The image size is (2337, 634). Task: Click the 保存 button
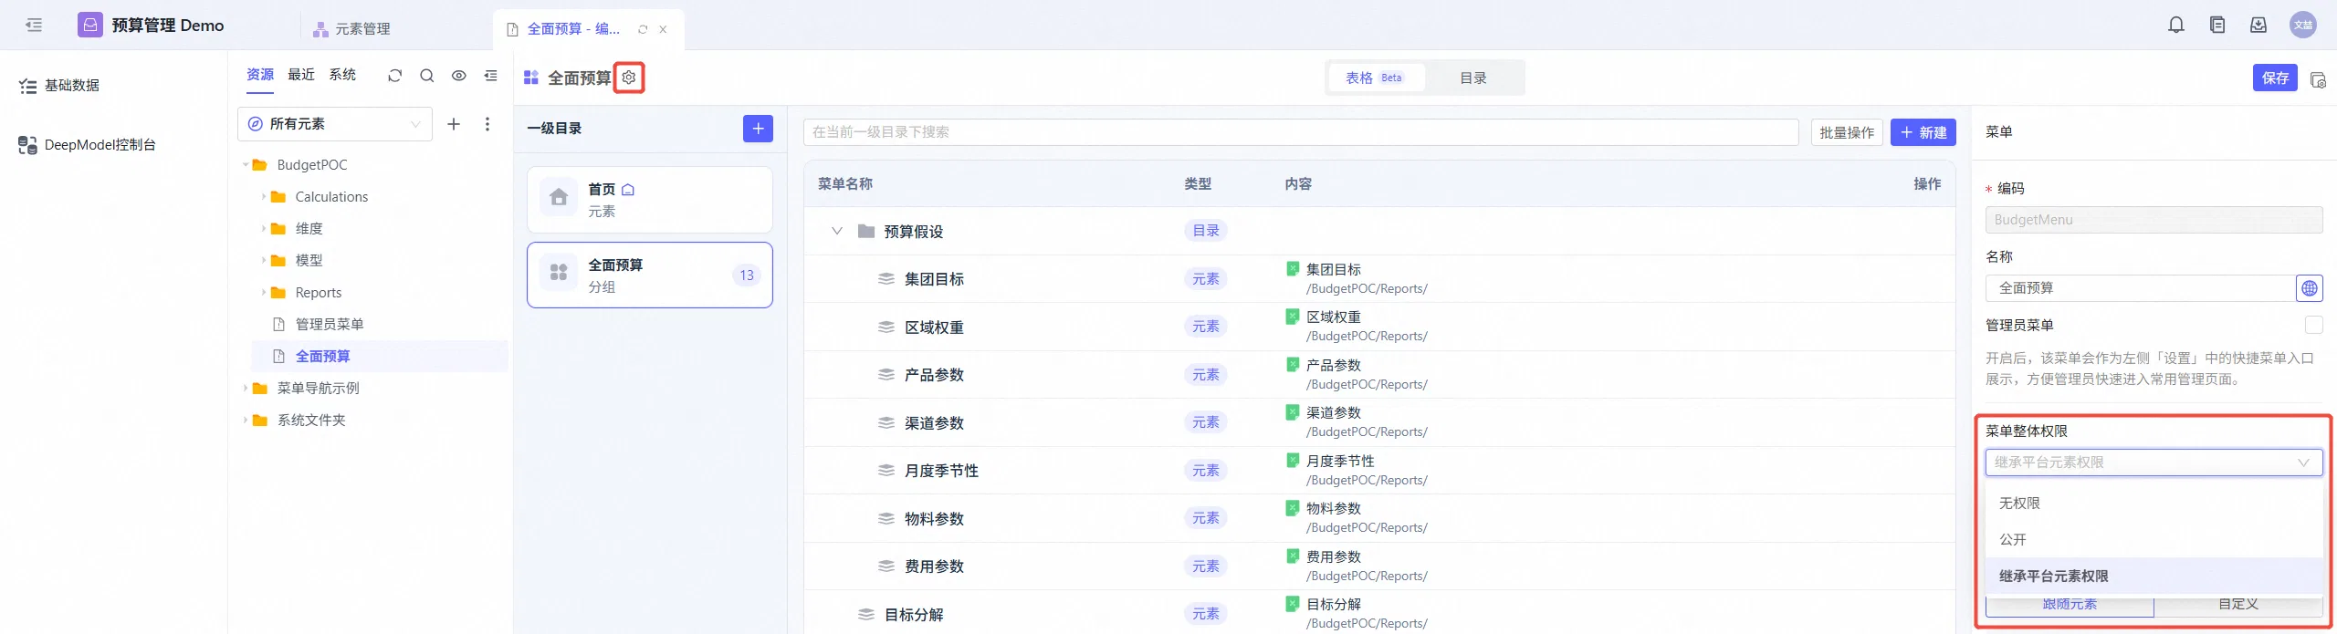(x=2274, y=78)
